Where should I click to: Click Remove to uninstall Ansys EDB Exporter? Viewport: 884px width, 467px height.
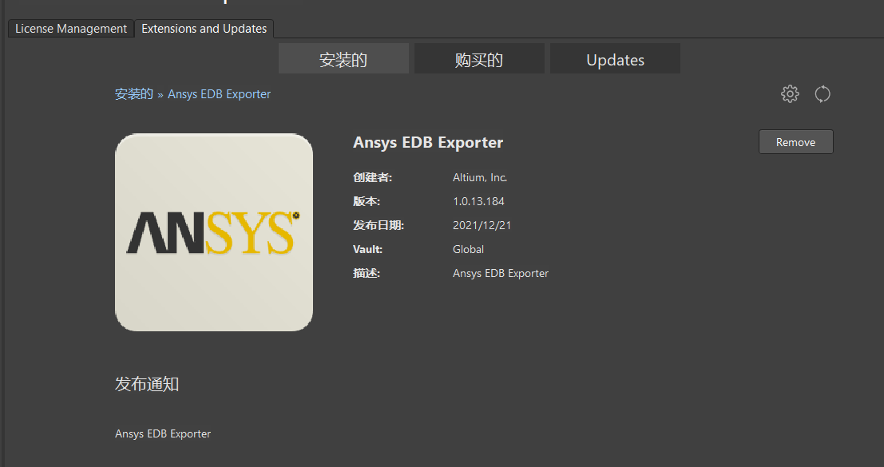coord(795,141)
